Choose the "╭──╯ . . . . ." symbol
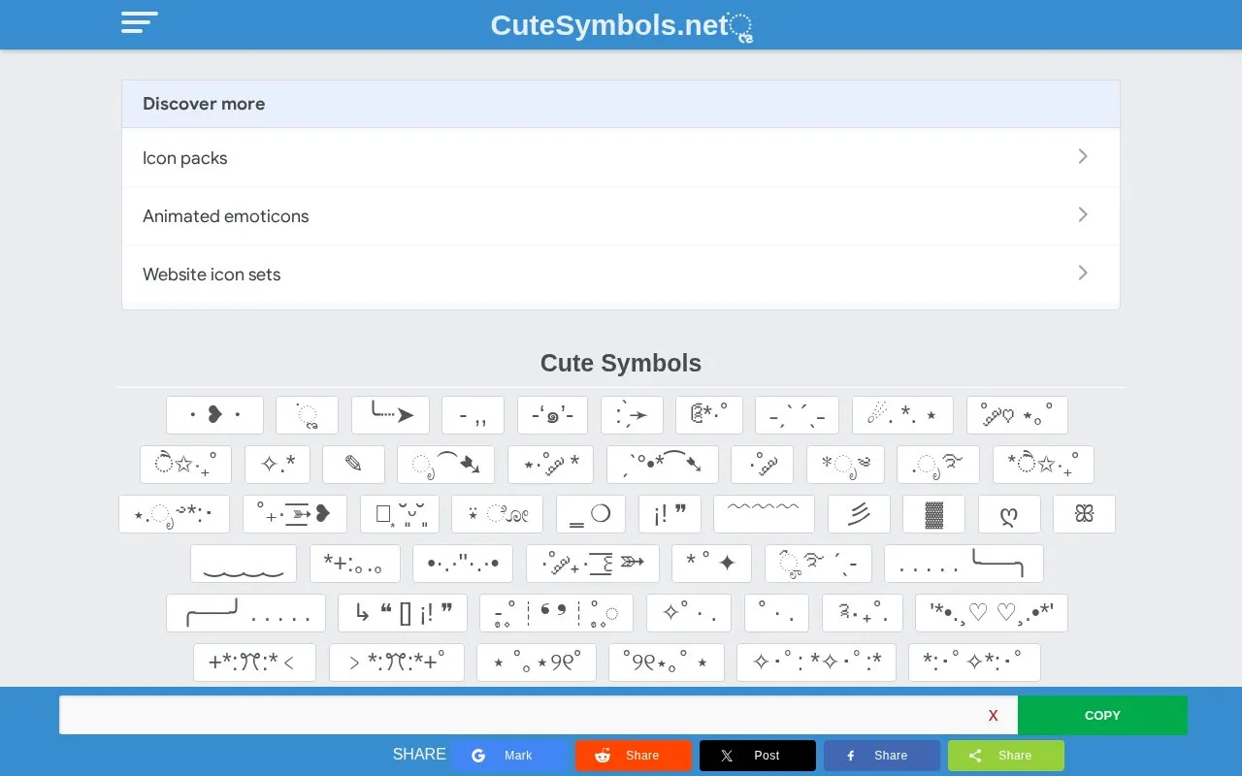Screen dimensions: 1242x776 pos(245,613)
